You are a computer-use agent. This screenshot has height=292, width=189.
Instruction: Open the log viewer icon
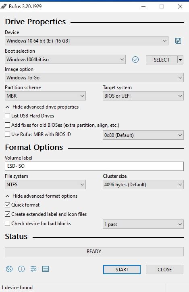pyautogui.click(x=46, y=269)
